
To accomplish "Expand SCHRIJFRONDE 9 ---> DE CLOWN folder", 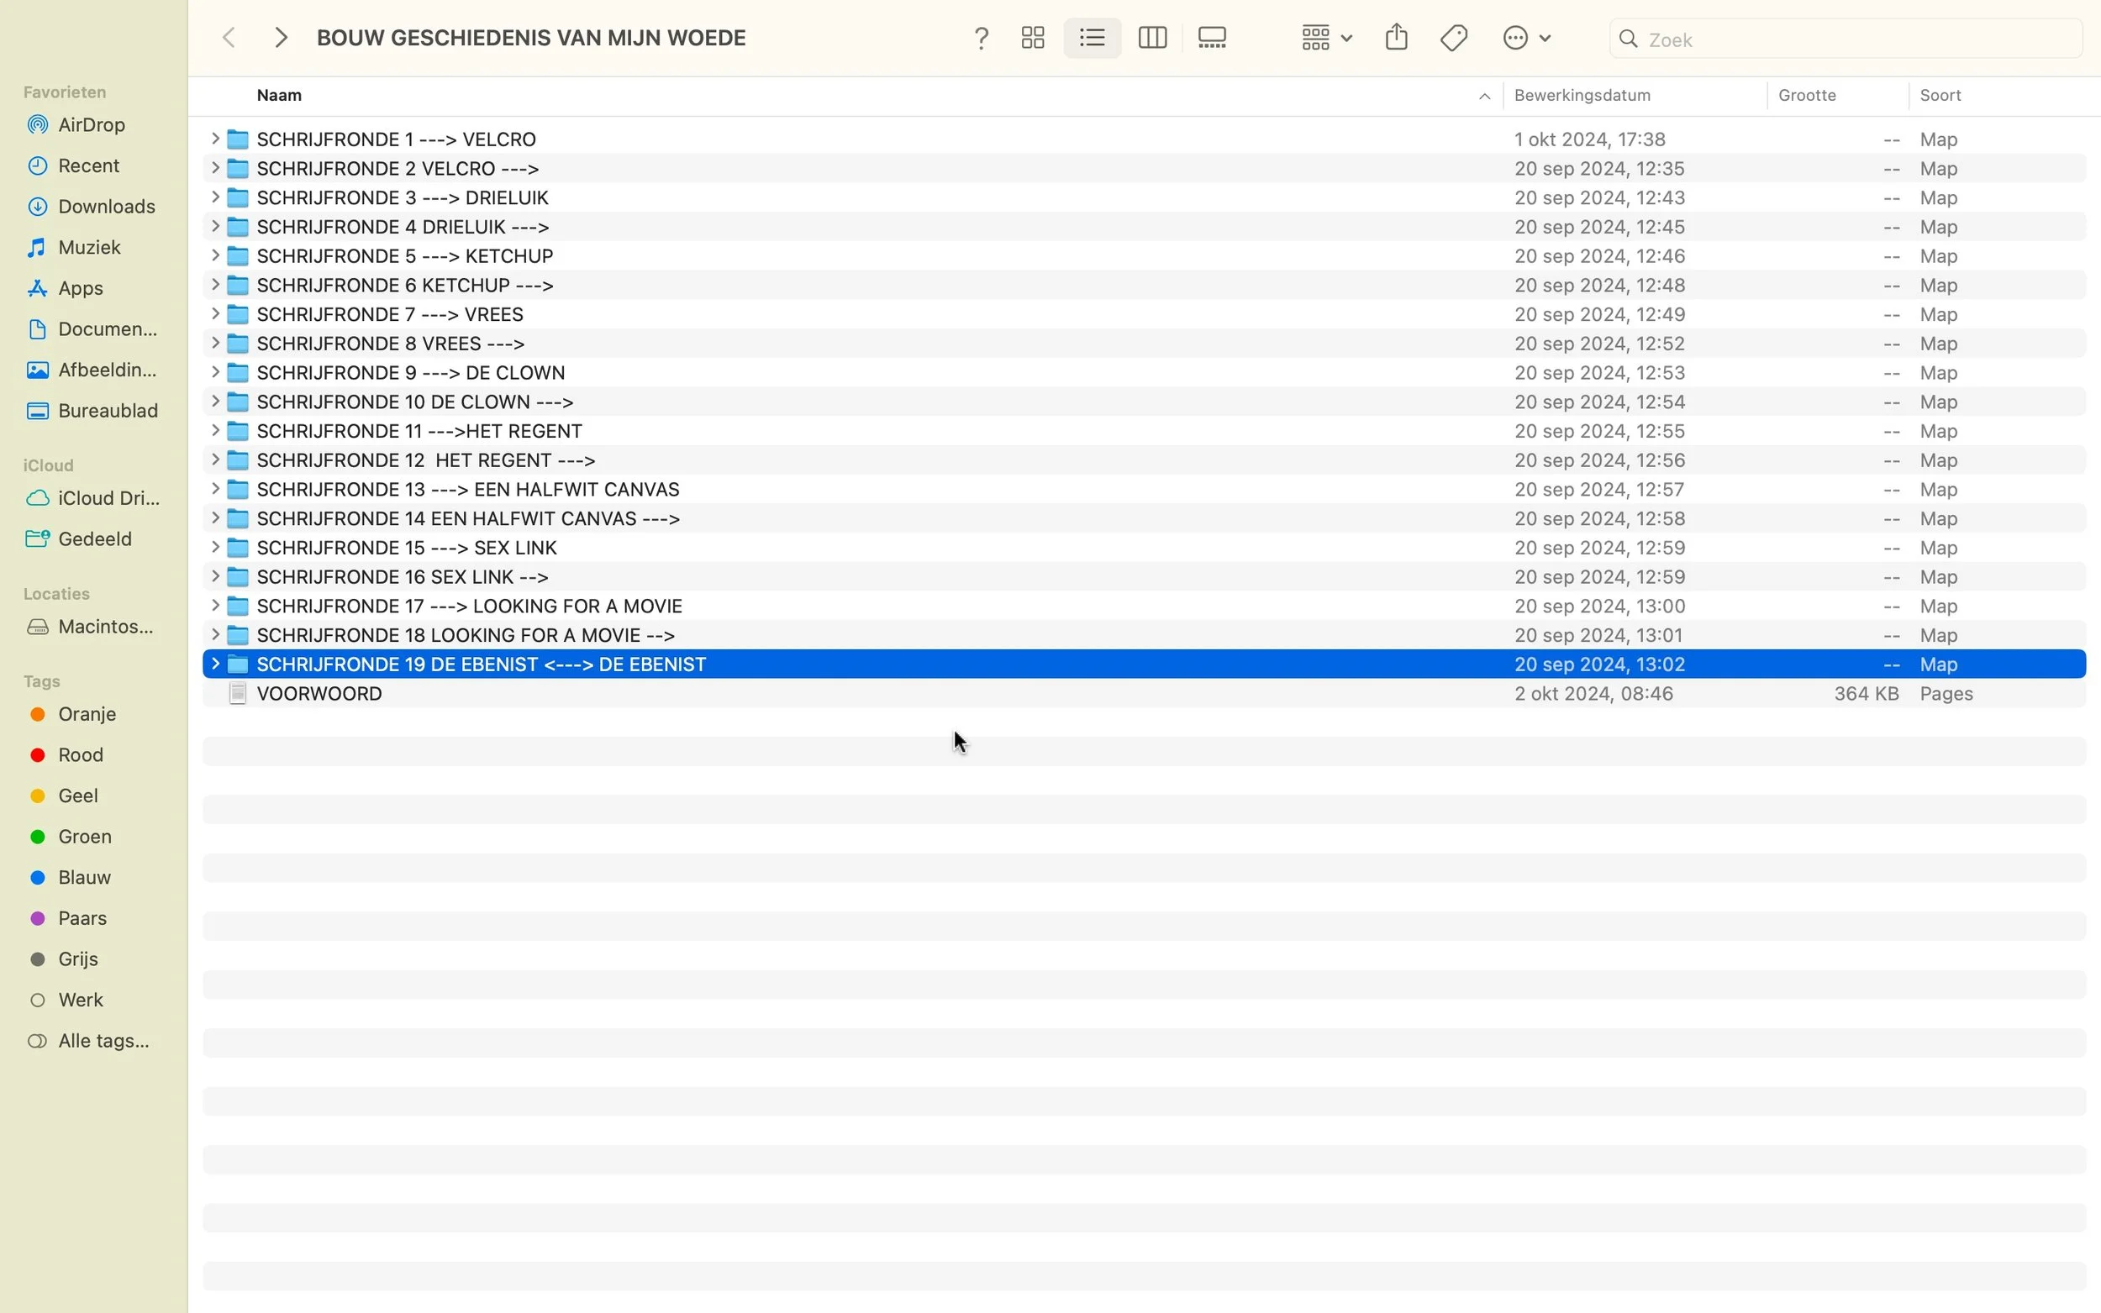I will (x=214, y=372).
